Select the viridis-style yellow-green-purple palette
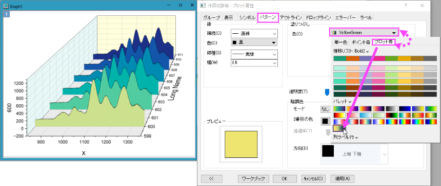 [339, 109]
